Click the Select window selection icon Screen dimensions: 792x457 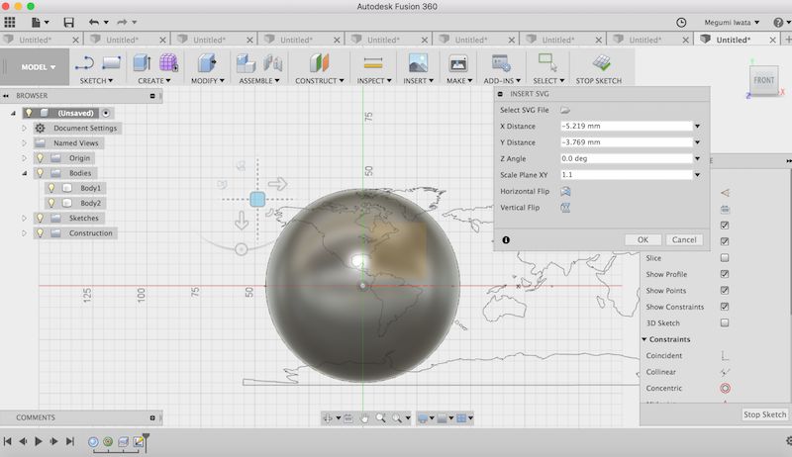pyautogui.click(x=548, y=63)
